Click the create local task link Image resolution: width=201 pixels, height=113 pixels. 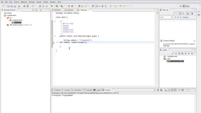pyautogui.click(x=191, y=44)
